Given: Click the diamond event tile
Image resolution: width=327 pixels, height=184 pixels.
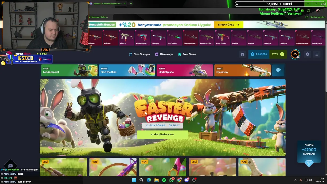Looking at the screenshot, I should click(278, 70).
